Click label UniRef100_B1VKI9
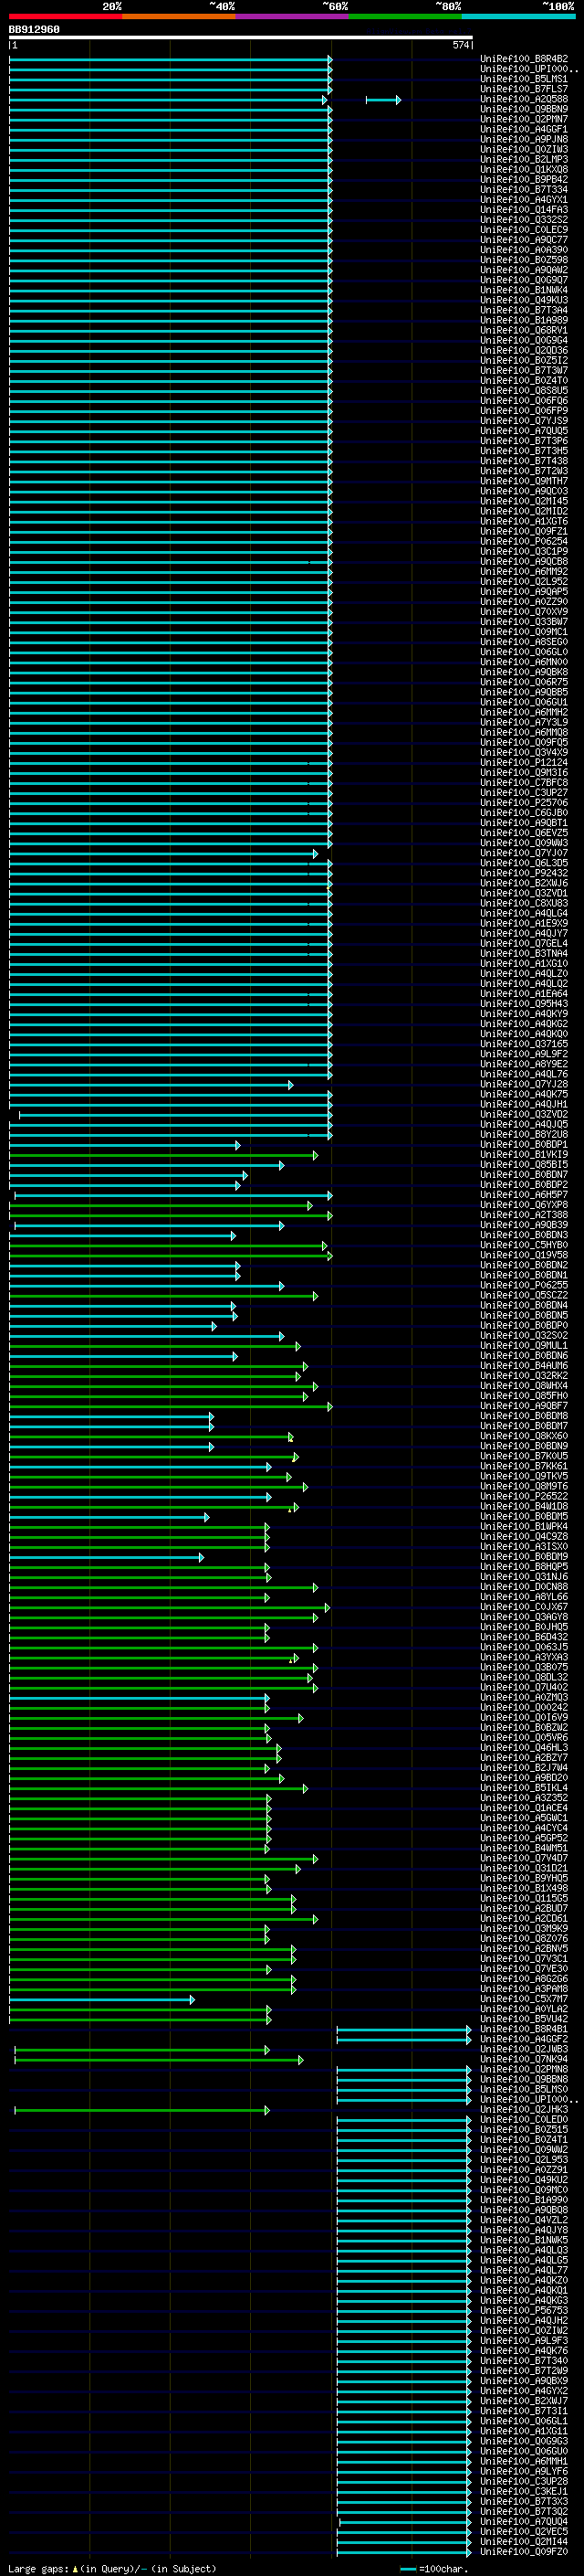Viewport: 584px width, 2576px height. pyautogui.click(x=524, y=1155)
